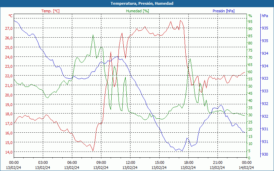Click the chart title Temperatura, Presión, Humedad

(x=142, y=3)
